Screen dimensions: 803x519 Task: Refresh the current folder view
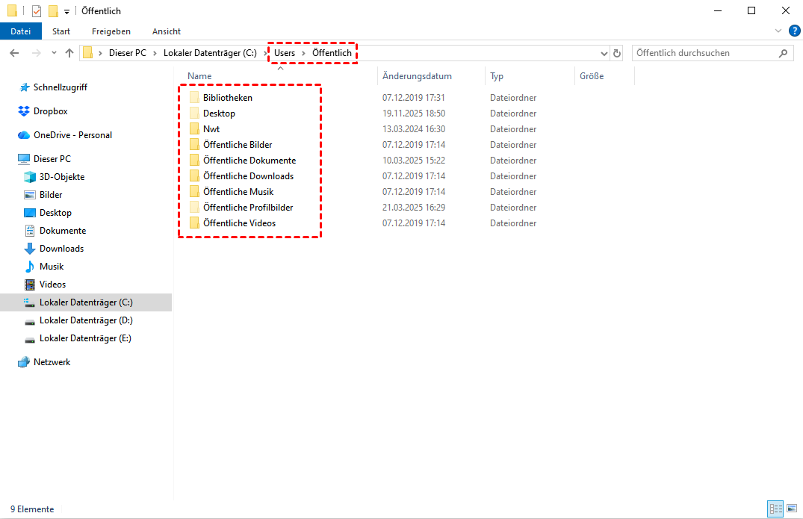(617, 53)
